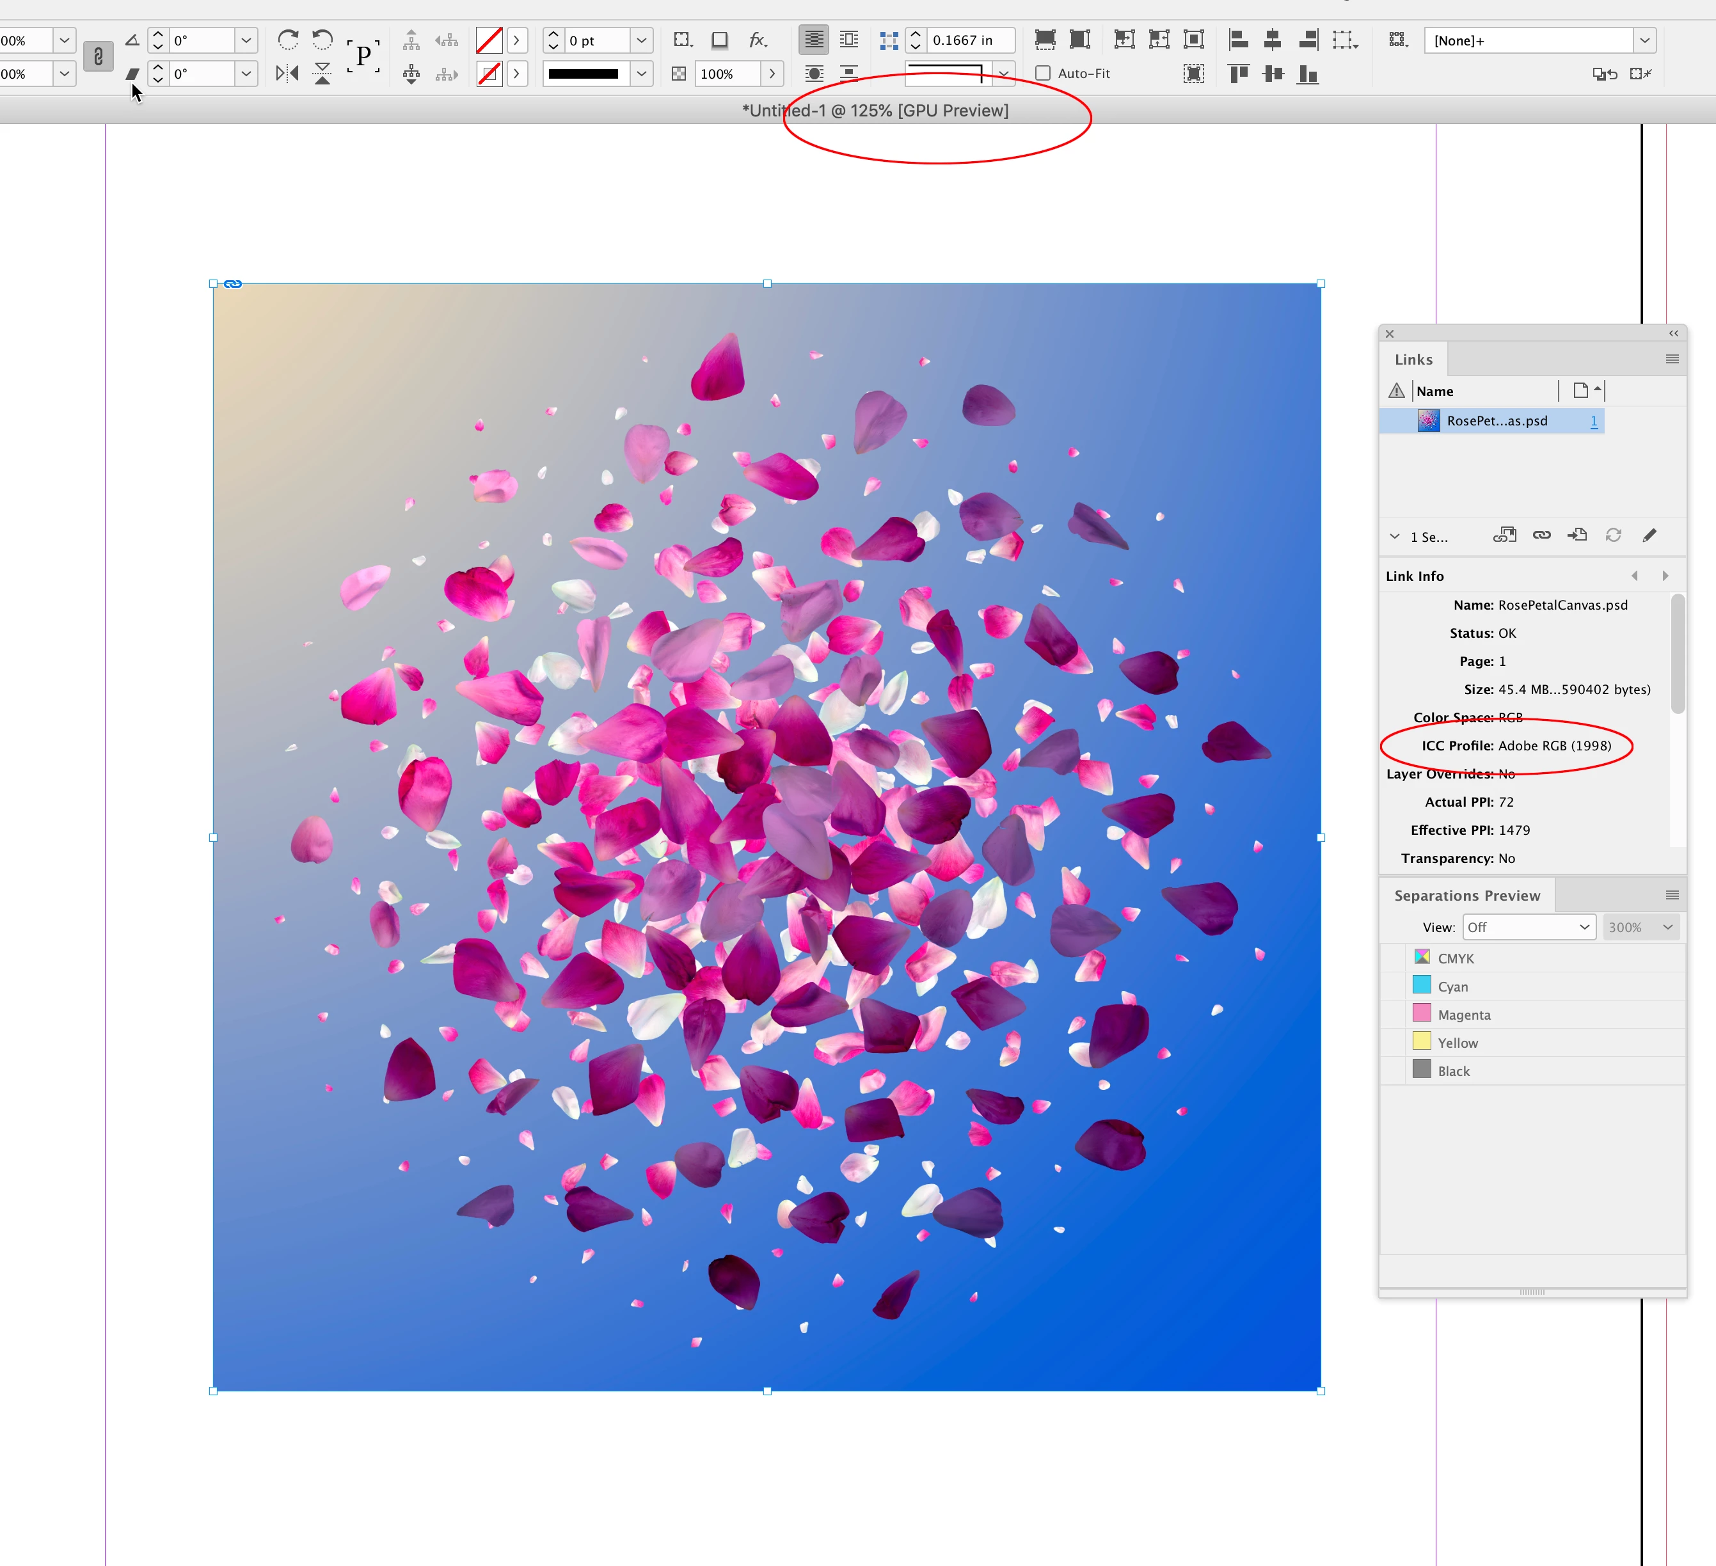Click the page 1 link number
This screenshot has height=1566, width=1716.
tap(1593, 420)
